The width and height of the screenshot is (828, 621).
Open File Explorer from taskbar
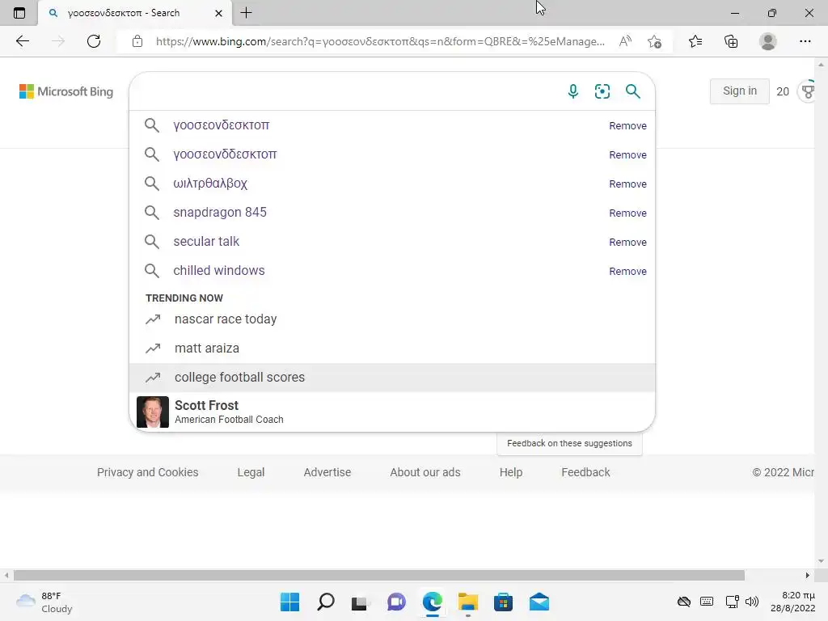point(468,602)
